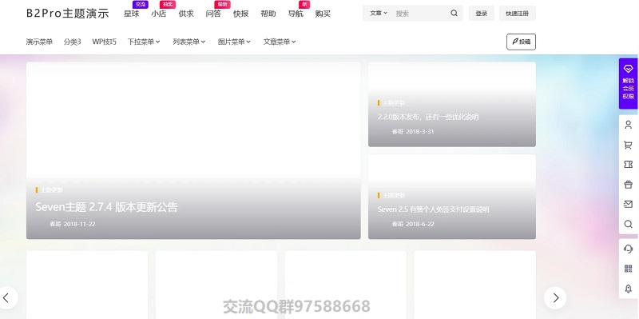Open the shopping cart icon in sidebar
Image resolution: width=639 pixels, height=319 pixels.
[628, 145]
